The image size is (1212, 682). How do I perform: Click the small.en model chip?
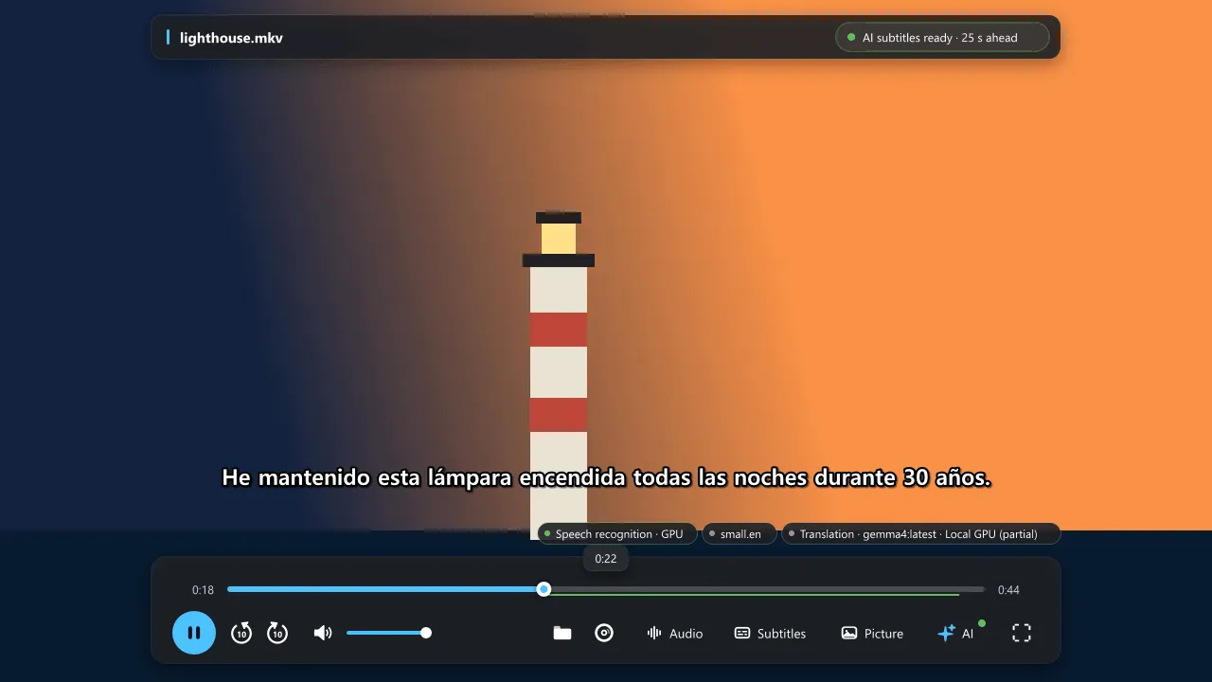[739, 534]
